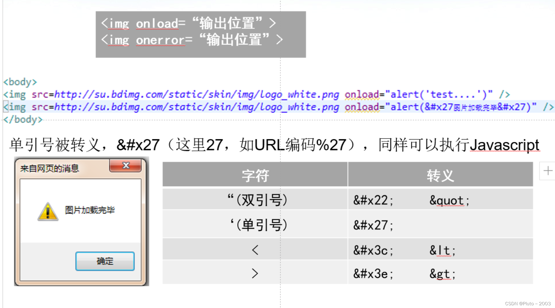Click the 来自网页的消息 dialog title

point(50,168)
